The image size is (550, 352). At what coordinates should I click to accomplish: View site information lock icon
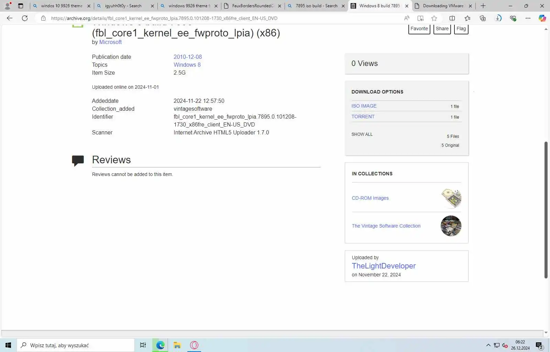coord(43,18)
